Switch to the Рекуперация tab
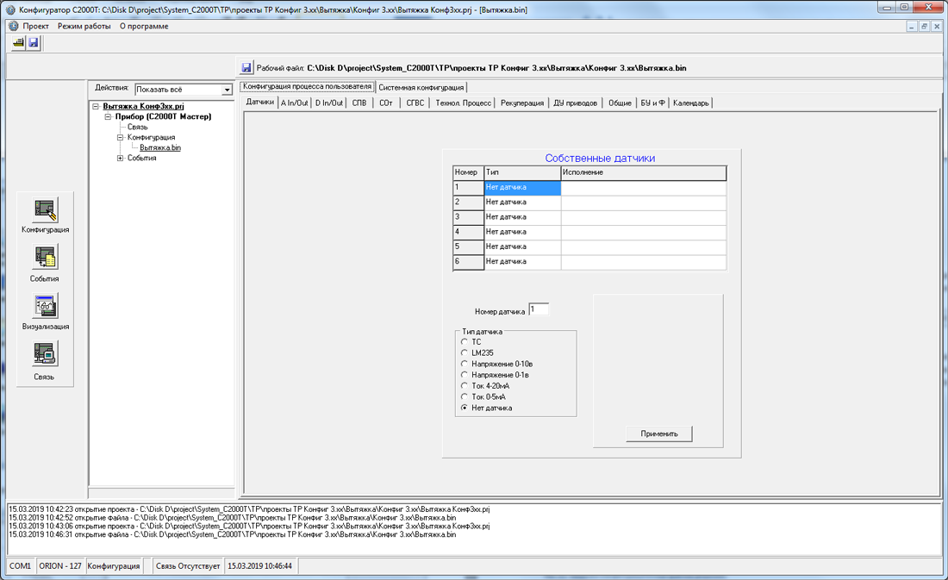948x580 pixels. coord(522,103)
